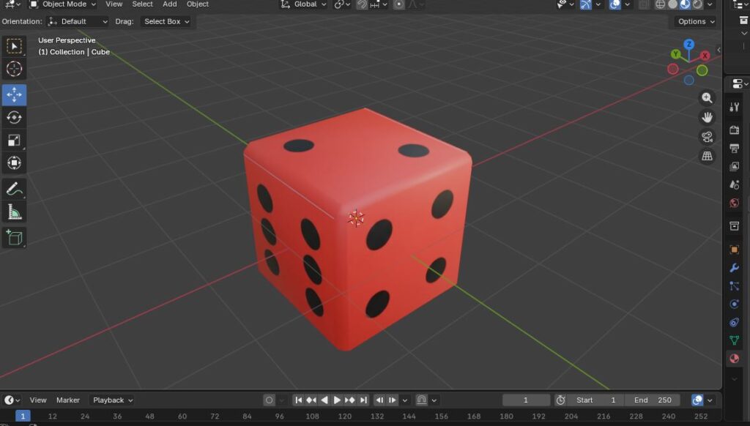Open the Select menu
Image resolution: width=750 pixels, height=426 pixels.
pos(143,4)
